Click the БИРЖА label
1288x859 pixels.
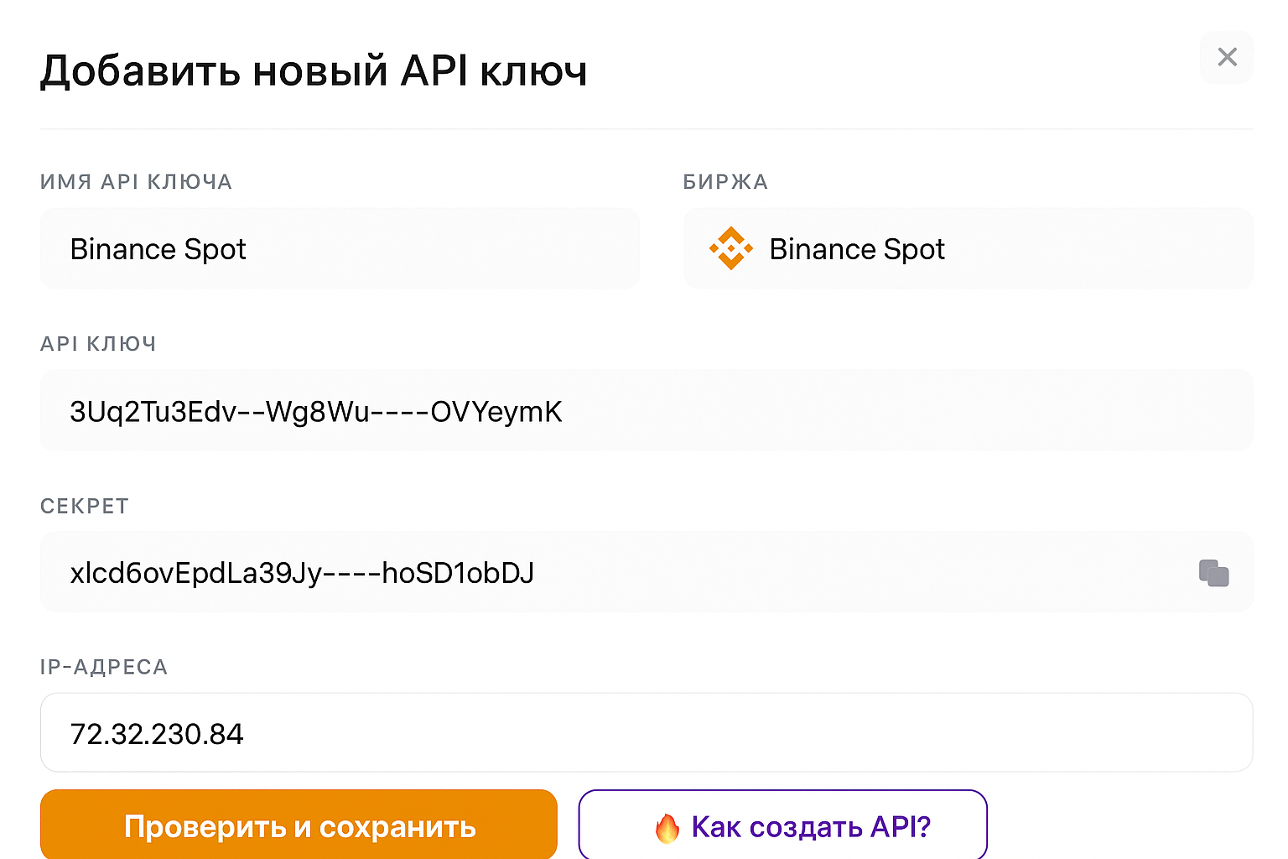725,182
